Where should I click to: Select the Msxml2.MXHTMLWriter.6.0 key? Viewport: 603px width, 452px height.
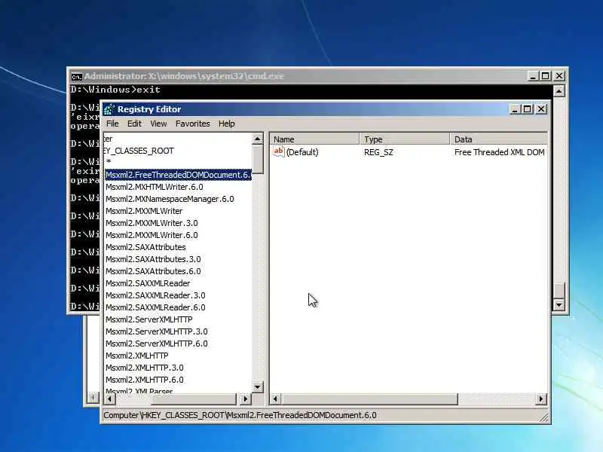[155, 187]
